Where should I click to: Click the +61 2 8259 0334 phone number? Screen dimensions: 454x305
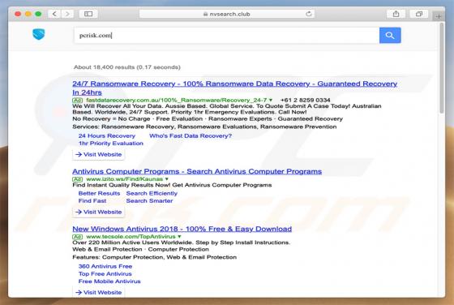point(306,101)
